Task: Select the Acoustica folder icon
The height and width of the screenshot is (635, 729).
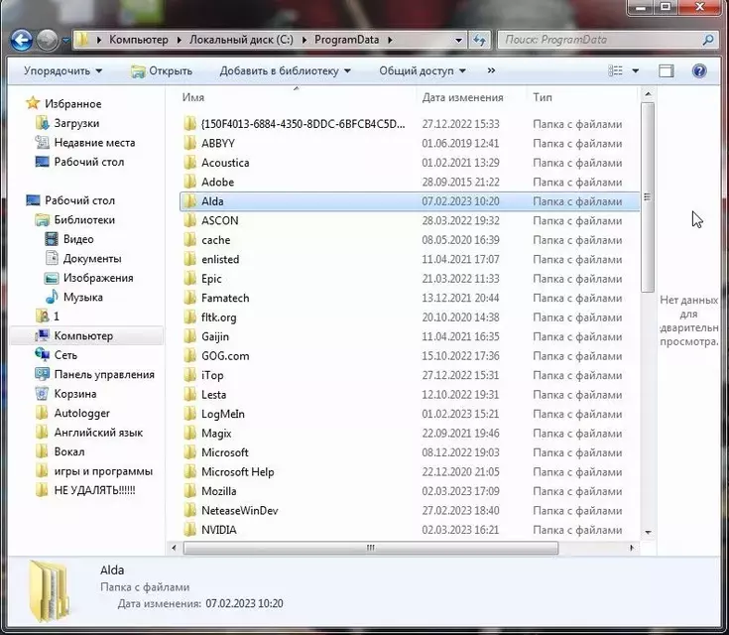Action: pos(189,163)
